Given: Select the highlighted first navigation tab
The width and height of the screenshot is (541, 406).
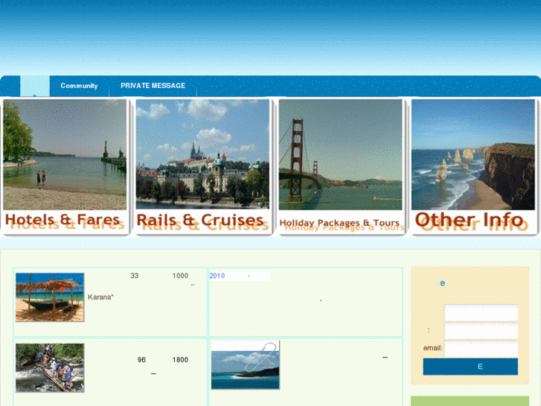Looking at the screenshot, I should pyautogui.click(x=34, y=86).
